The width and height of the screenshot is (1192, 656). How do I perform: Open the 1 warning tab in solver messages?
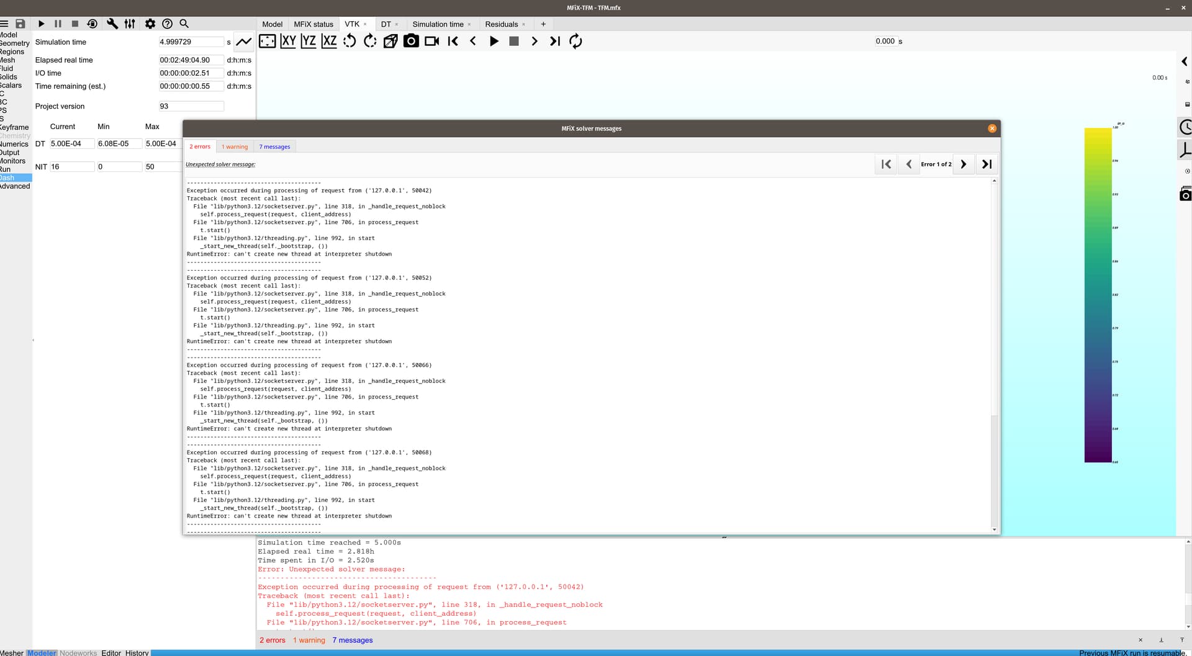pyautogui.click(x=235, y=146)
